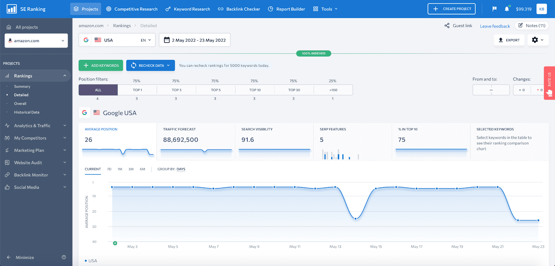Viewport: 555px width, 266px height.
Task: Open Backlink Checker in top menu
Action: 239,9
